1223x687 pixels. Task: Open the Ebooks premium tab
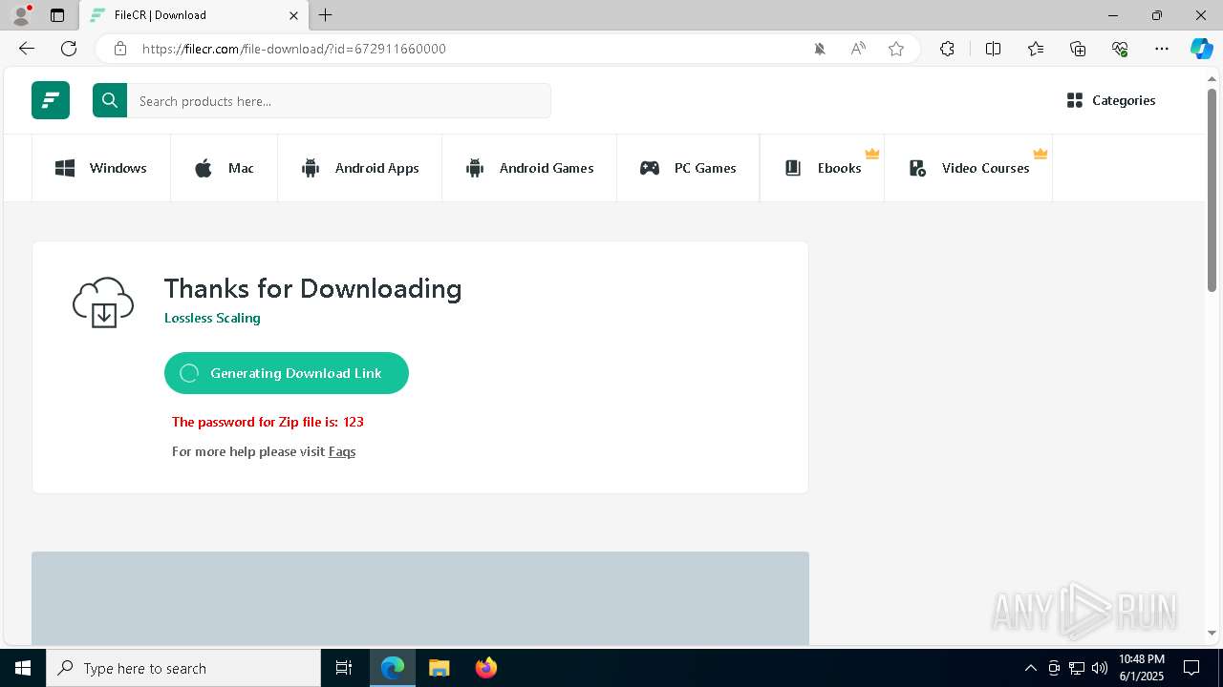point(823,168)
